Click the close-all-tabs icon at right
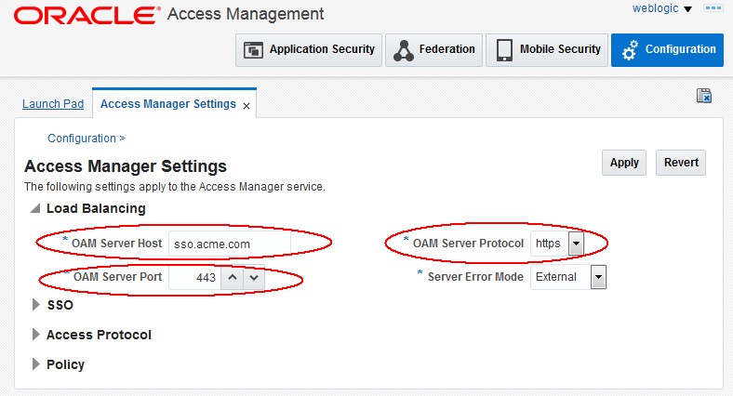Screen dimensions: 733x396 click(704, 95)
